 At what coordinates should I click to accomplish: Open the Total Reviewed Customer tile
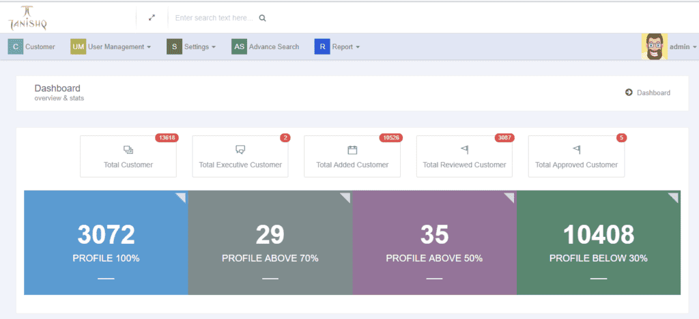click(x=464, y=156)
